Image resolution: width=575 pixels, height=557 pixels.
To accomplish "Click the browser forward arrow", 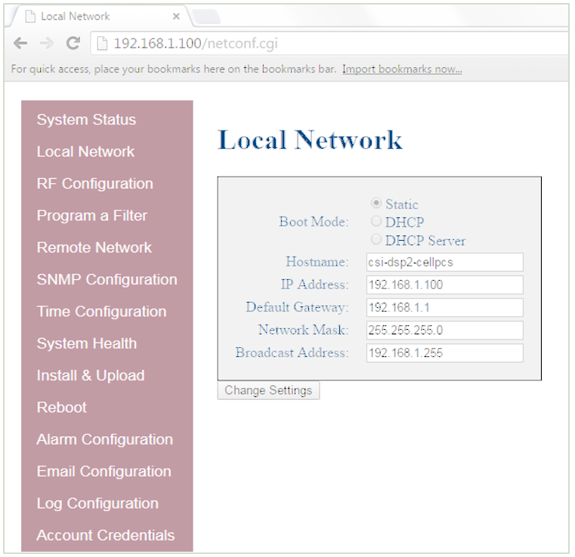I will (x=47, y=43).
